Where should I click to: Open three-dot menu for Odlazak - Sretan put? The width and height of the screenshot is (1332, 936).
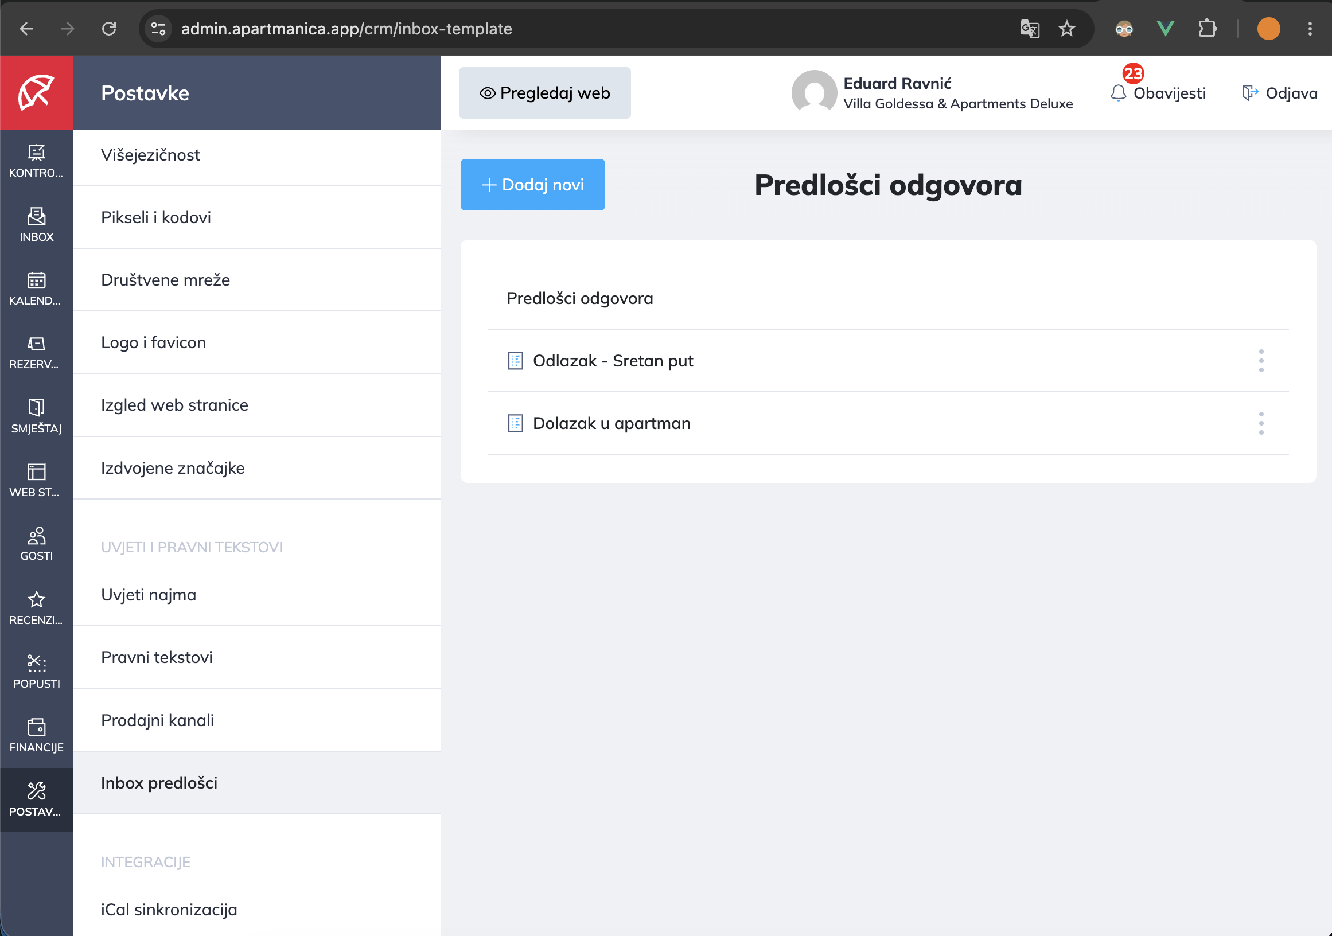point(1261,361)
